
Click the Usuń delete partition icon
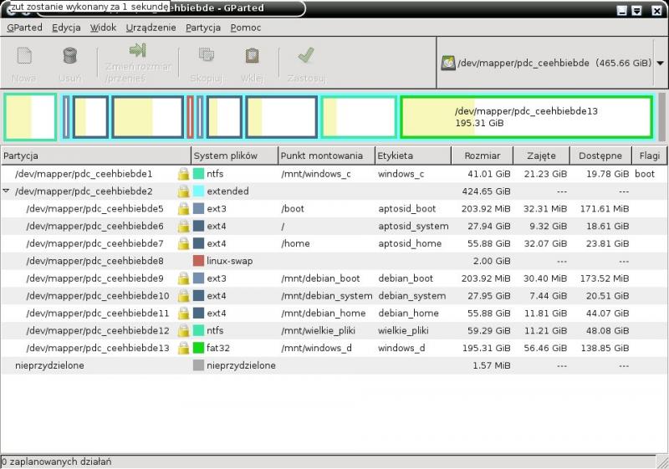pyautogui.click(x=70, y=56)
